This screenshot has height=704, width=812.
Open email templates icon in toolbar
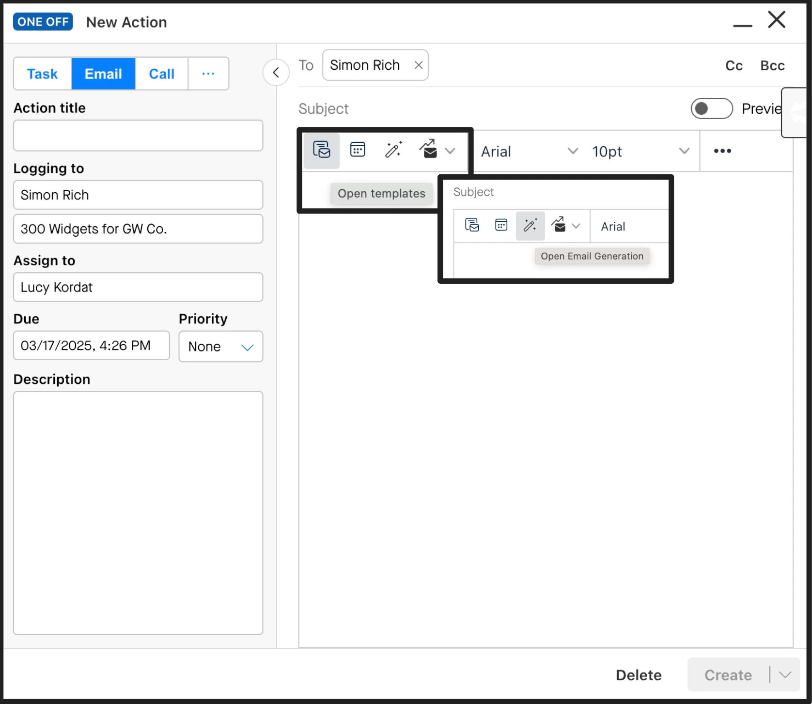pyautogui.click(x=321, y=150)
